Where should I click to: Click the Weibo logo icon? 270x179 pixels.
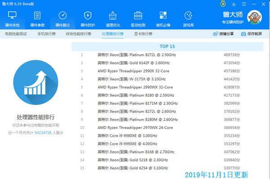215,34
